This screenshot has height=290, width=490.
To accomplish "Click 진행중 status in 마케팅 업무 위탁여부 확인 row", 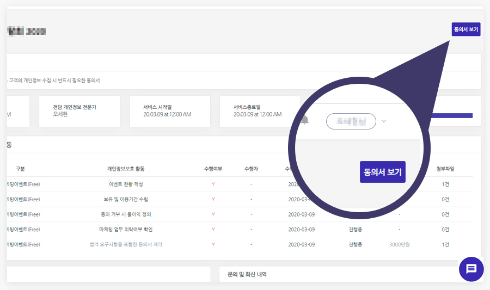I will click(x=356, y=229).
